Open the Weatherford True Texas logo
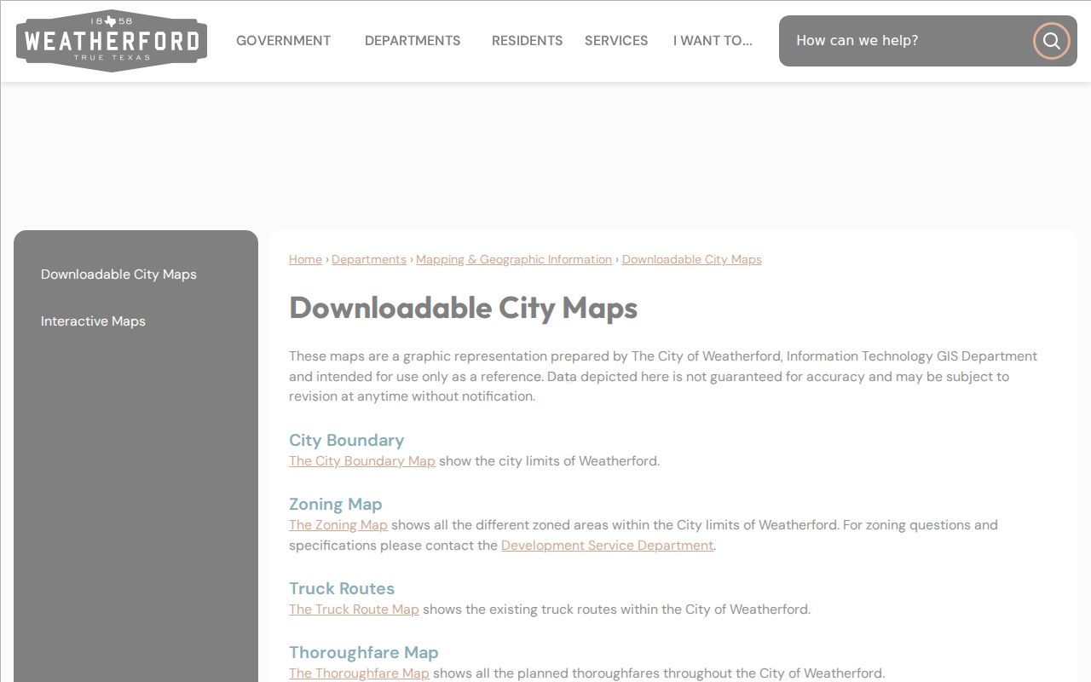 click(x=112, y=41)
